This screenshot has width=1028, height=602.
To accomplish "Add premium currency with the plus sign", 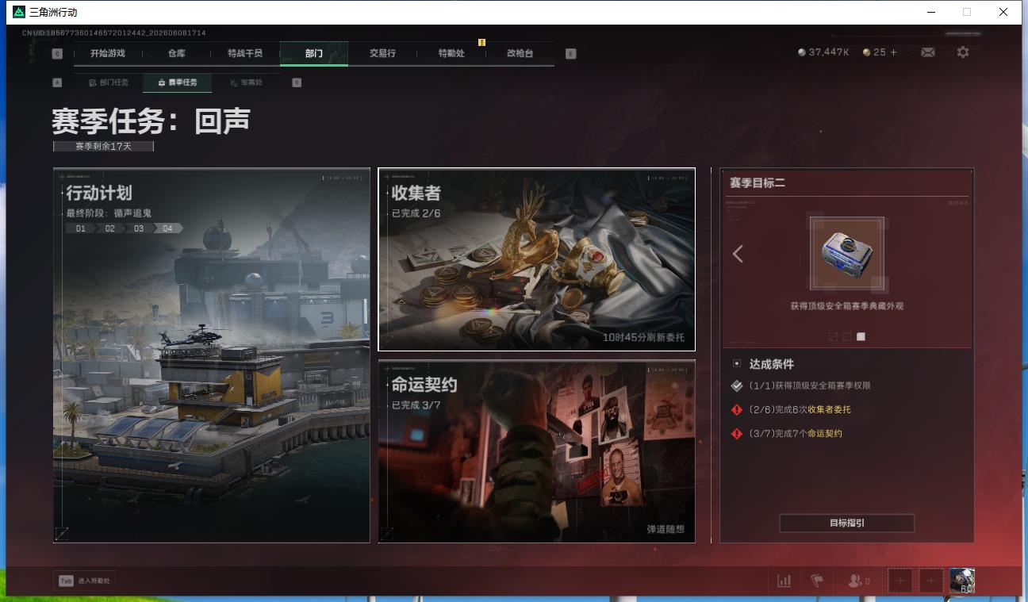I will 894,52.
